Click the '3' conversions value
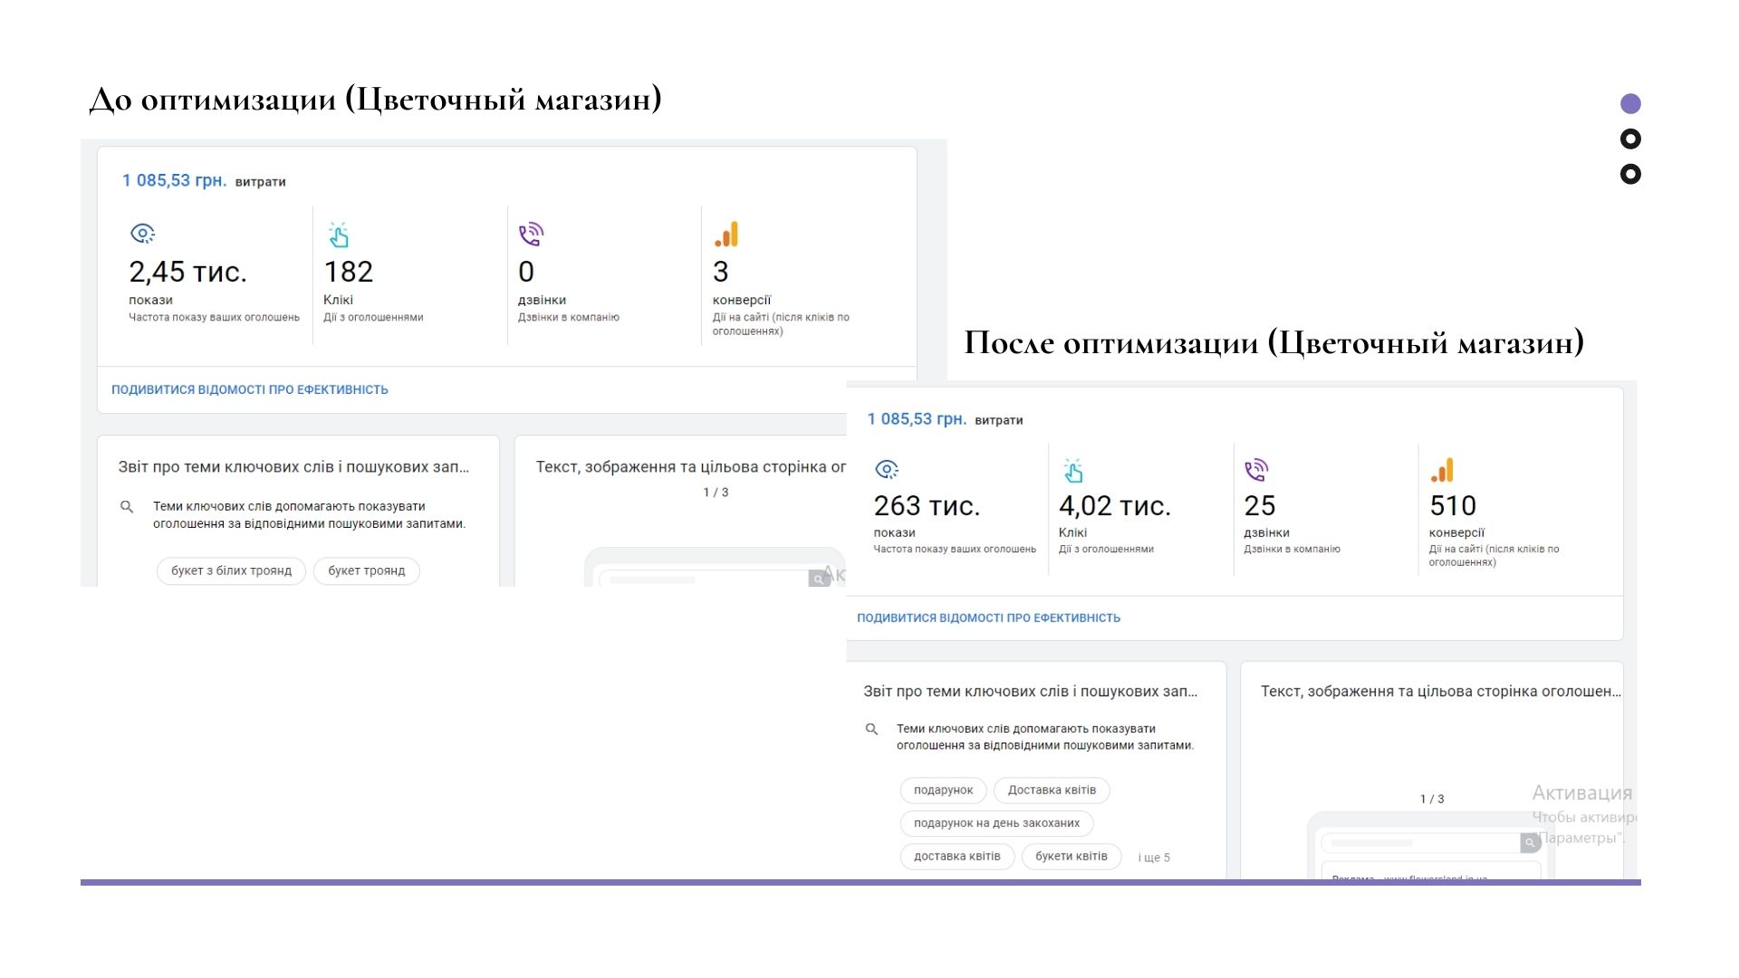The image size is (1739, 978). coord(721,272)
